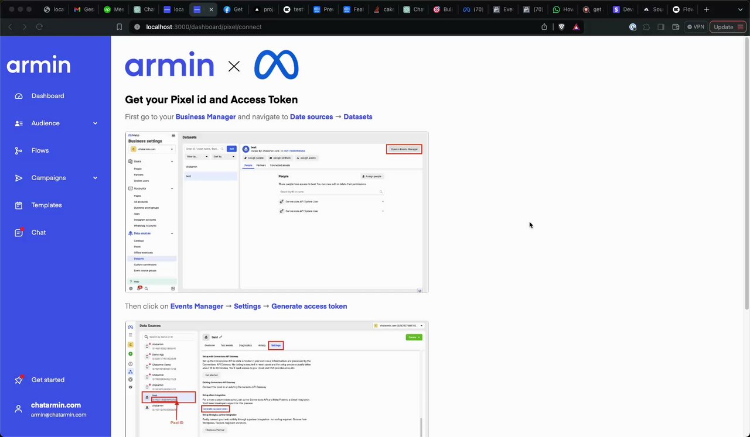
Task: Click the Business settings Datasets screenshot
Action: coord(277,212)
